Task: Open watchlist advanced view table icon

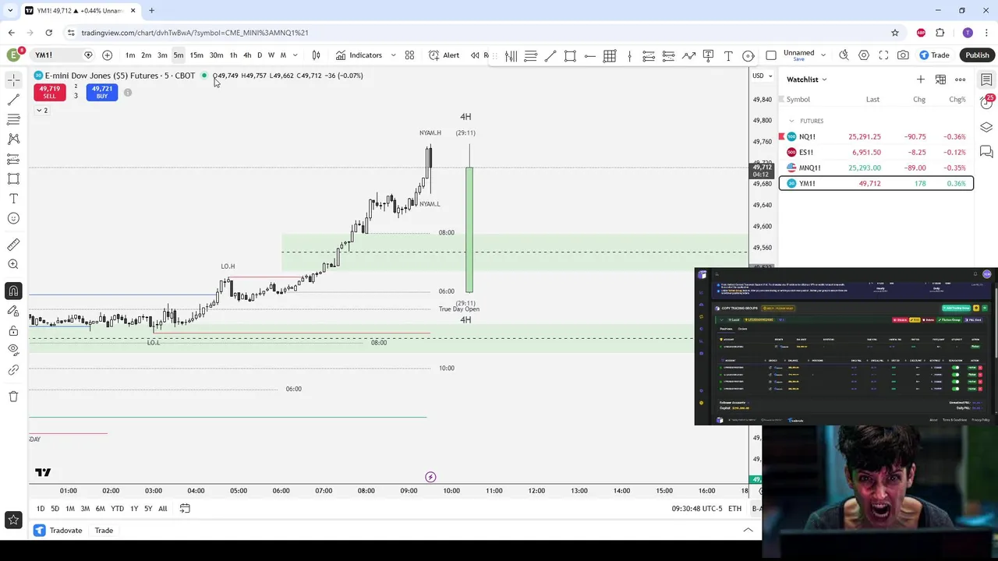Action: 940,79
